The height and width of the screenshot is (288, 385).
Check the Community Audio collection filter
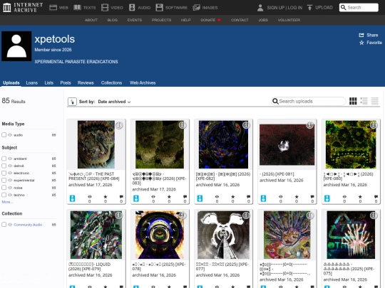(x=4, y=225)
